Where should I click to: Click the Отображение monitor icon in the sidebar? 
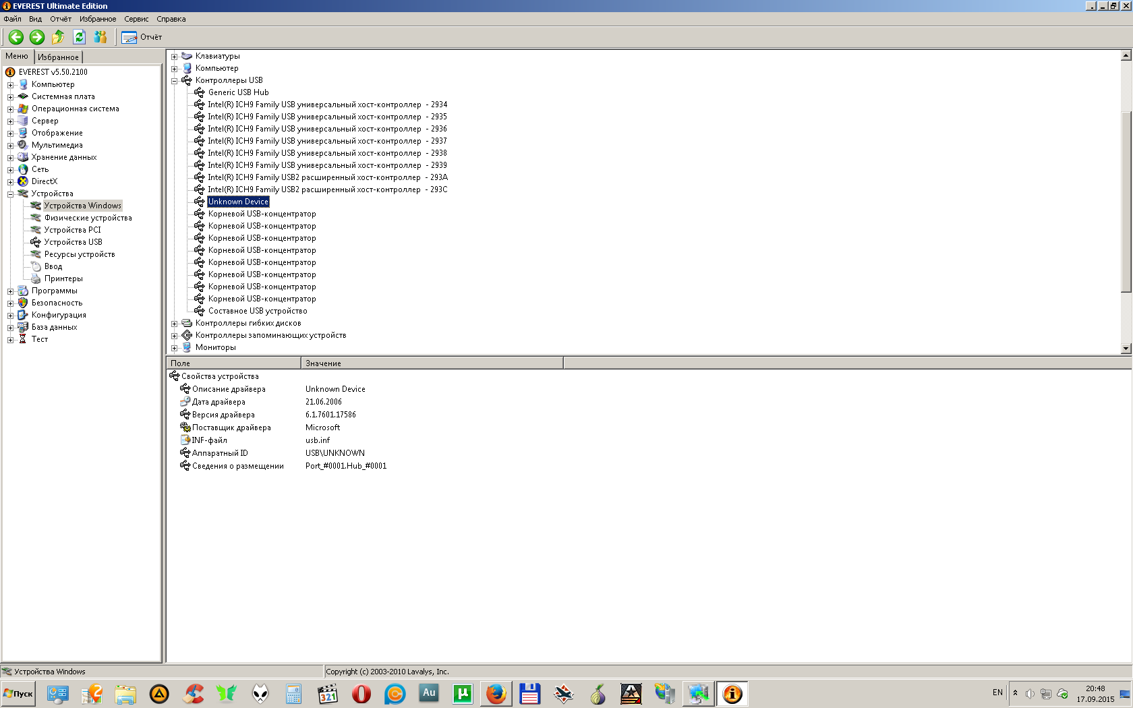click(x=23, y=133)
